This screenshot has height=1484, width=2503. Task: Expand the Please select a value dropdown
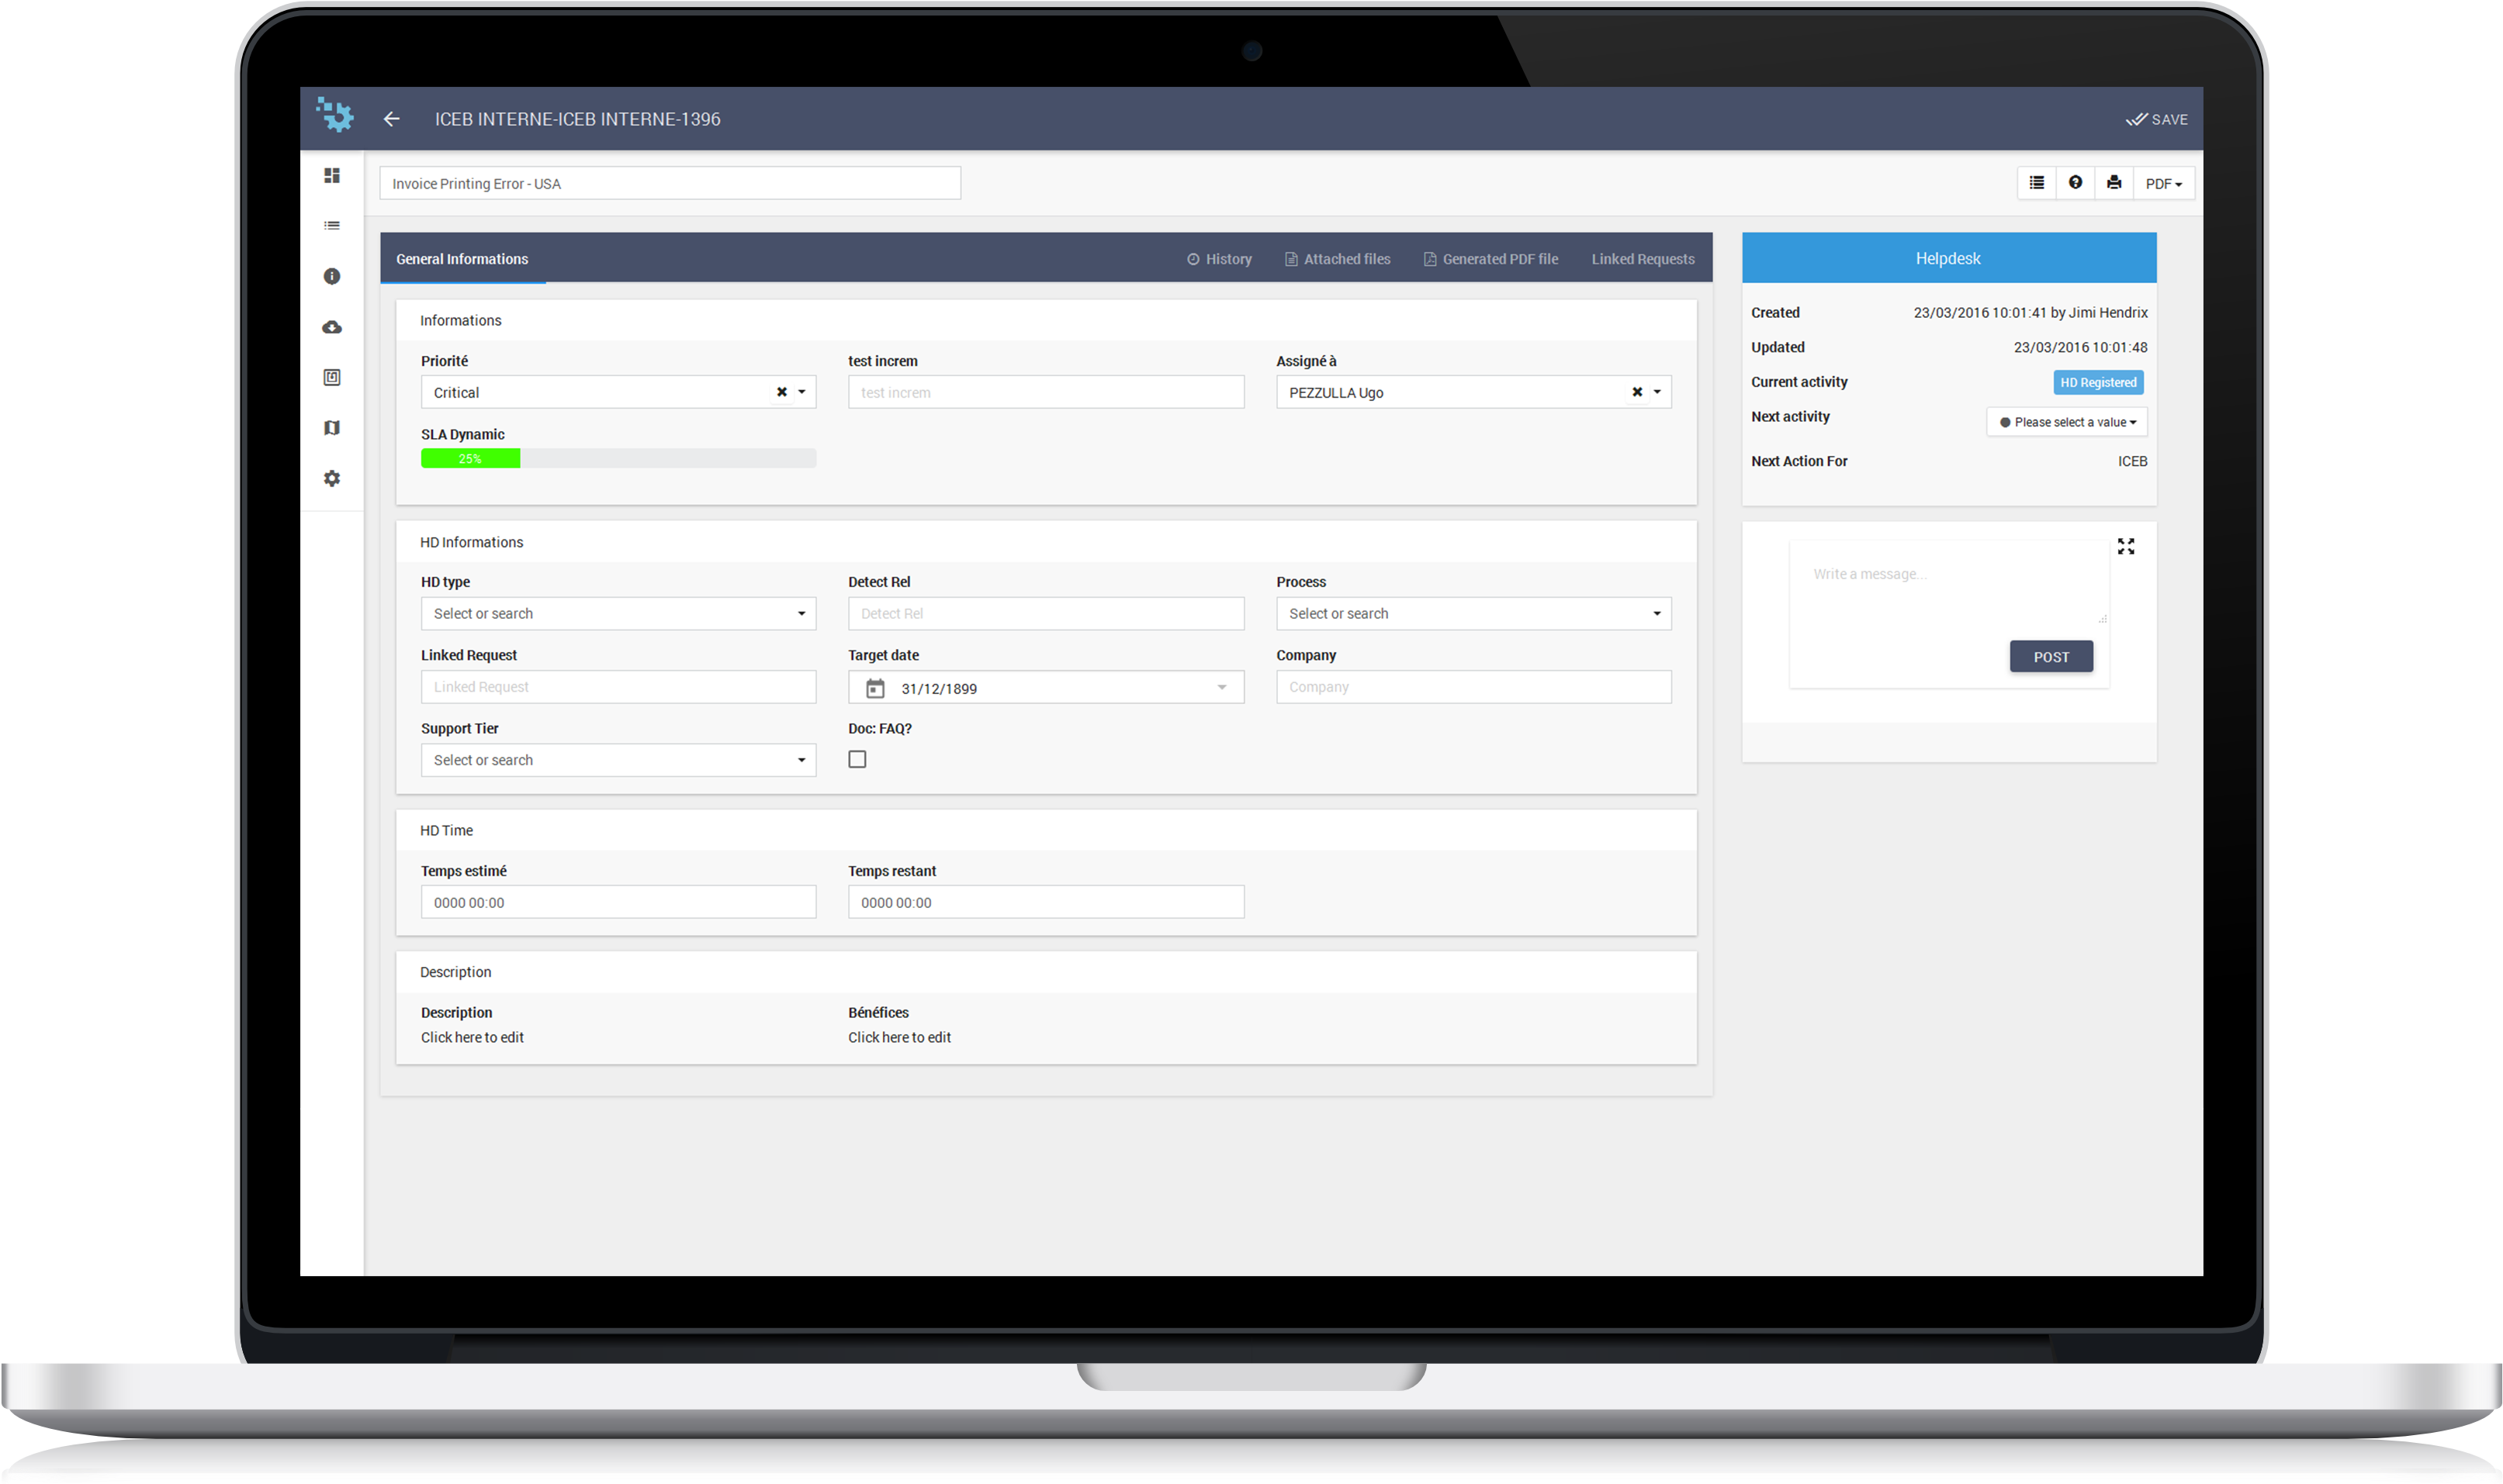pos(2067,421)
